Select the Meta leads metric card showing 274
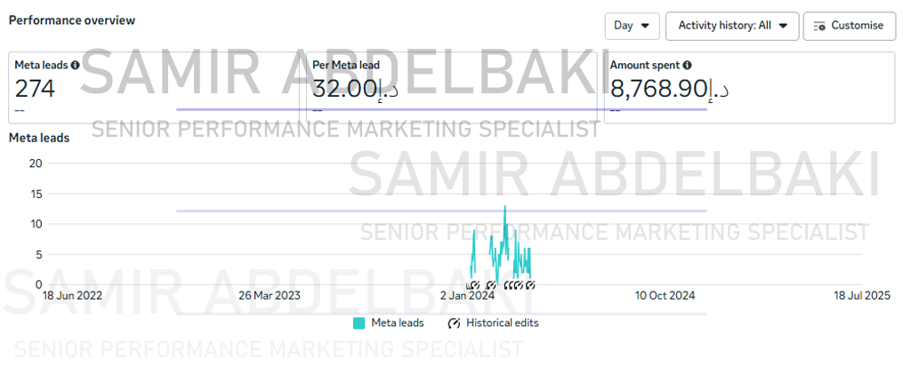Screen dimensions: 903x367 pyautogui.click(x=154, y=87)
